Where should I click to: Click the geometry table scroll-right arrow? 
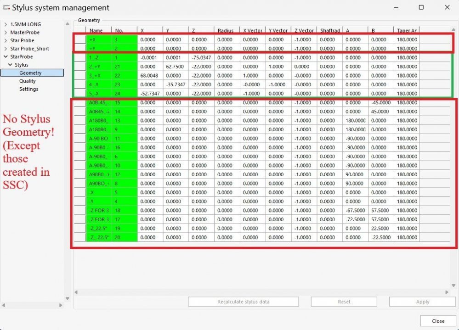(447, 292)
